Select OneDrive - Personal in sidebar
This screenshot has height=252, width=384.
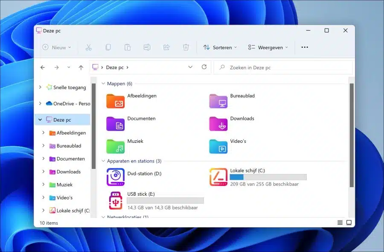pyautogui.click(x=68, y=104)
